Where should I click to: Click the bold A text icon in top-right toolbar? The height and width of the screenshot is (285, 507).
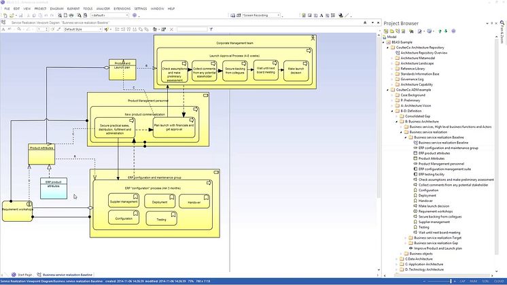(x=321, y=15)
